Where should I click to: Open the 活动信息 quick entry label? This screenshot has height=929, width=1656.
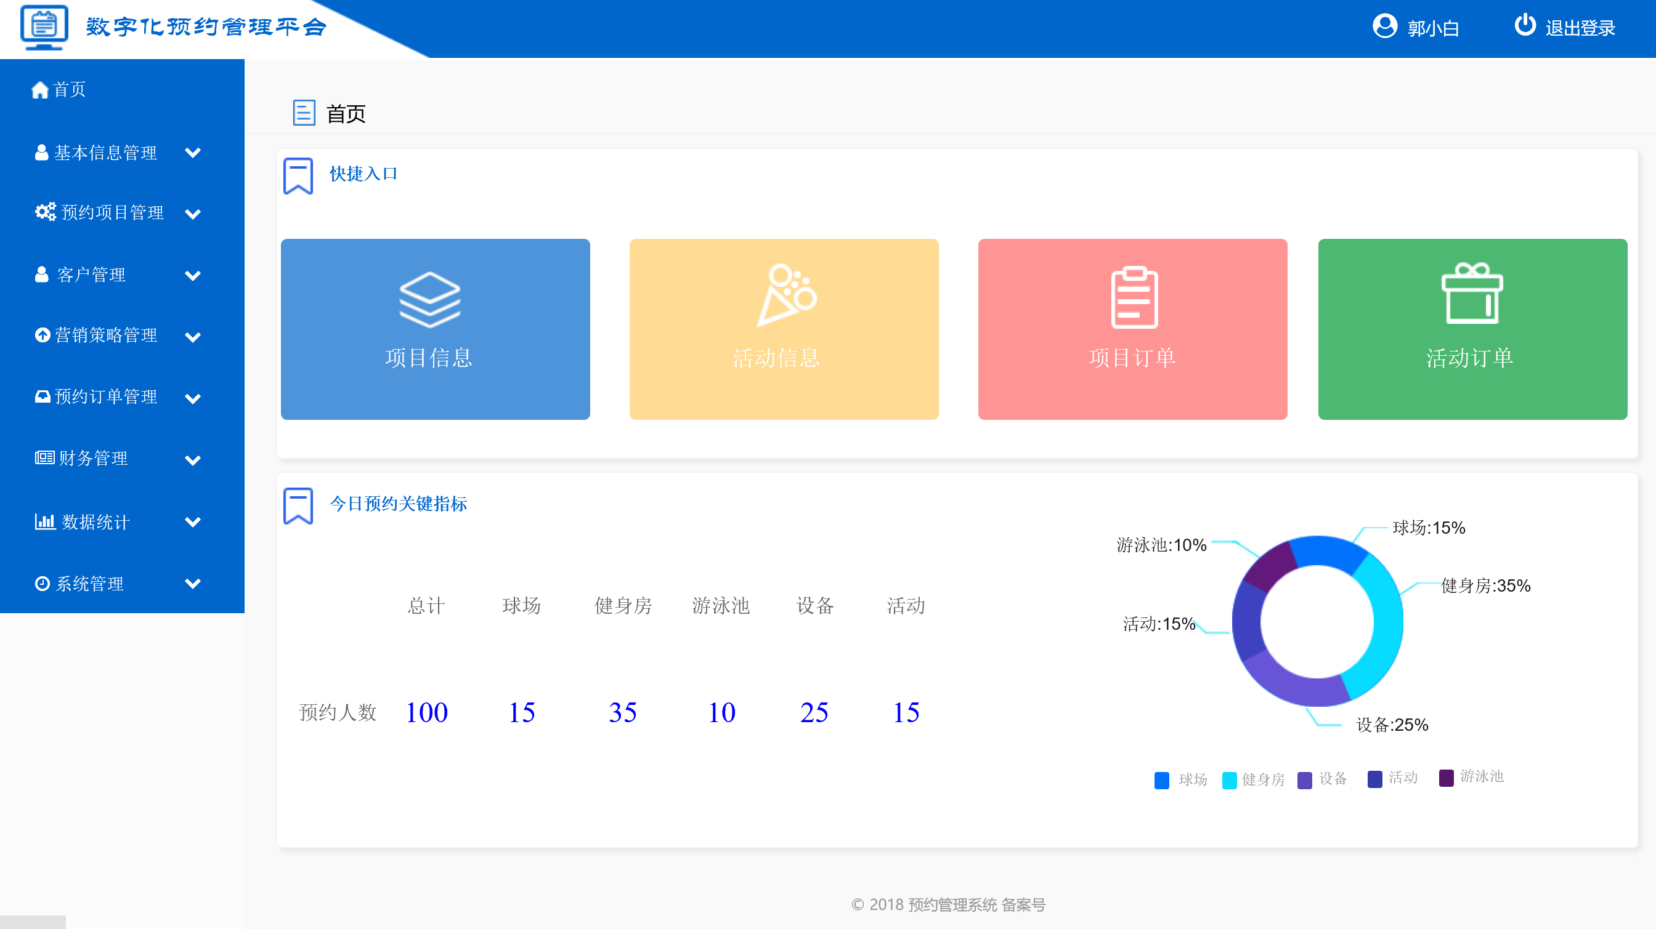click(x=777, y=357)
